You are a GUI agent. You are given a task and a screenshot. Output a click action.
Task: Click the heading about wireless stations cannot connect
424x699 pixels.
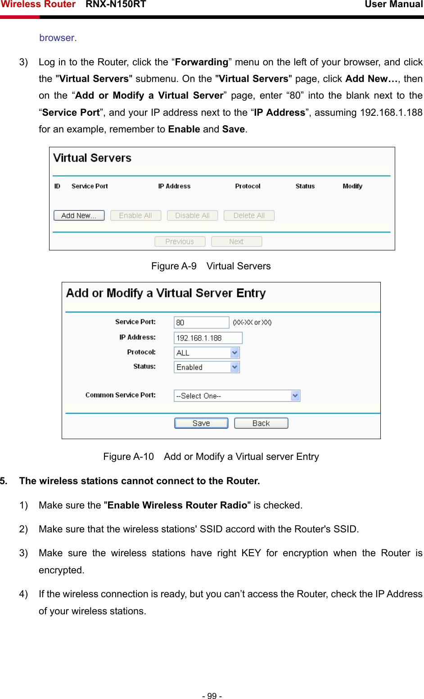[140, 481]
